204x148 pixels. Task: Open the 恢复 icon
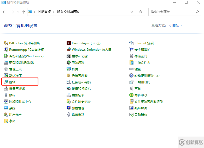click(68, 69)
